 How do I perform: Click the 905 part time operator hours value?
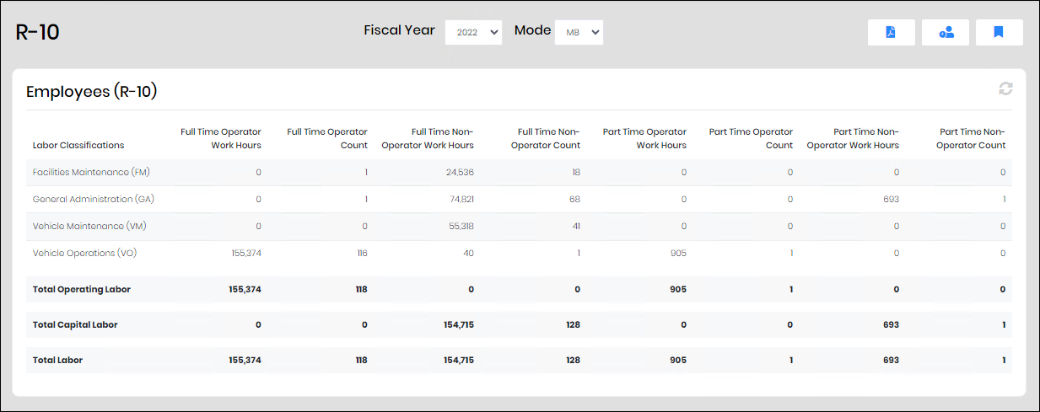pyautogui.click(x=677, y=253)
